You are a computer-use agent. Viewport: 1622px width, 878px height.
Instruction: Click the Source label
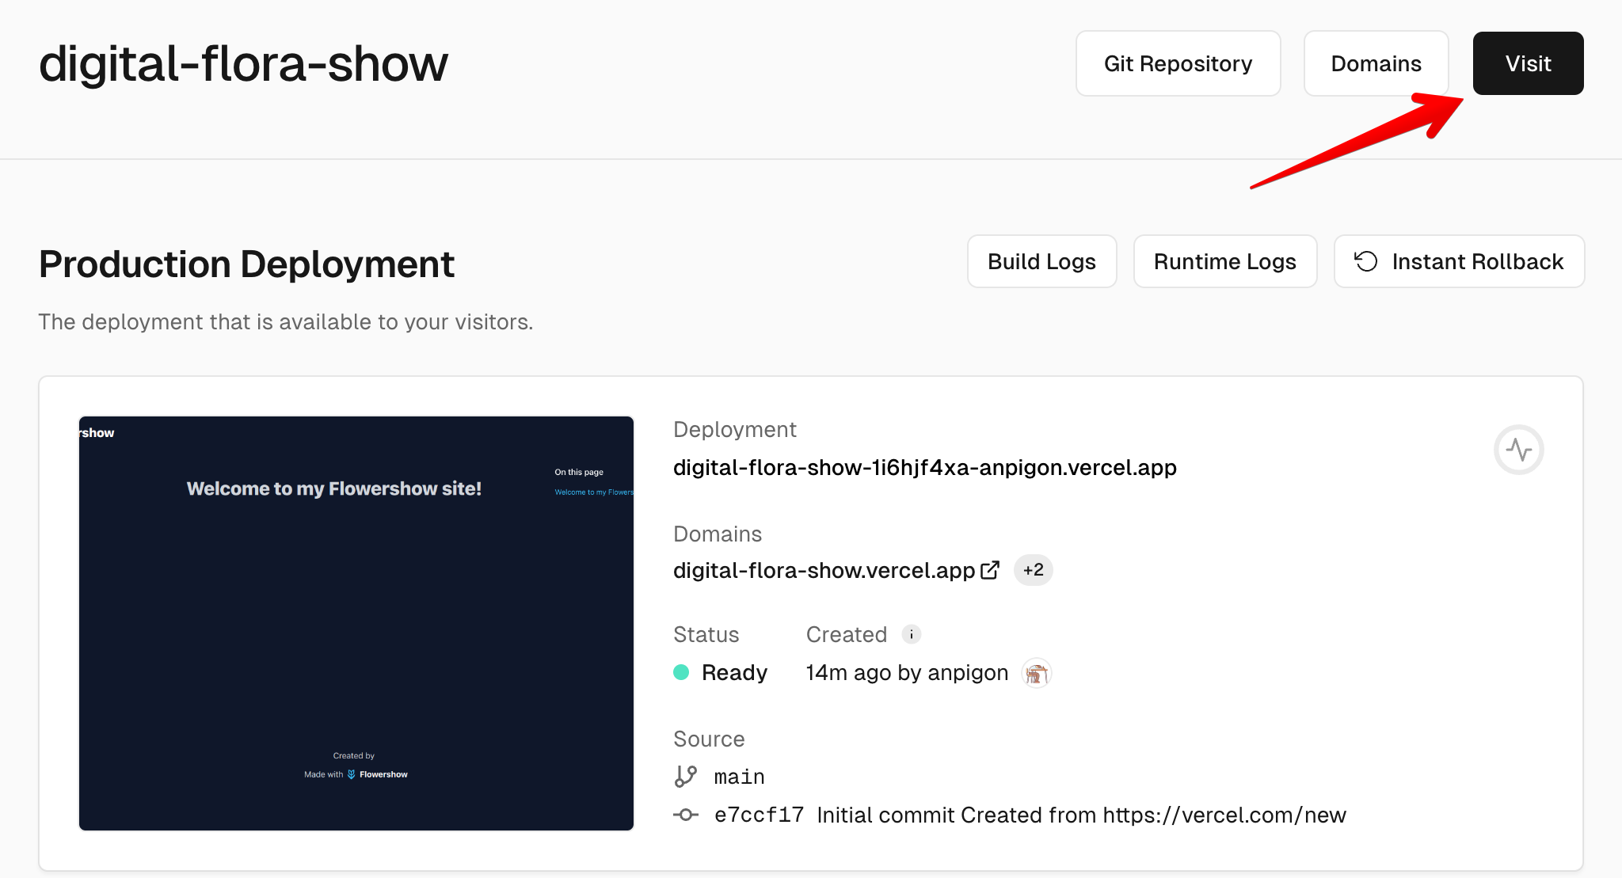(x=709, y=739)
